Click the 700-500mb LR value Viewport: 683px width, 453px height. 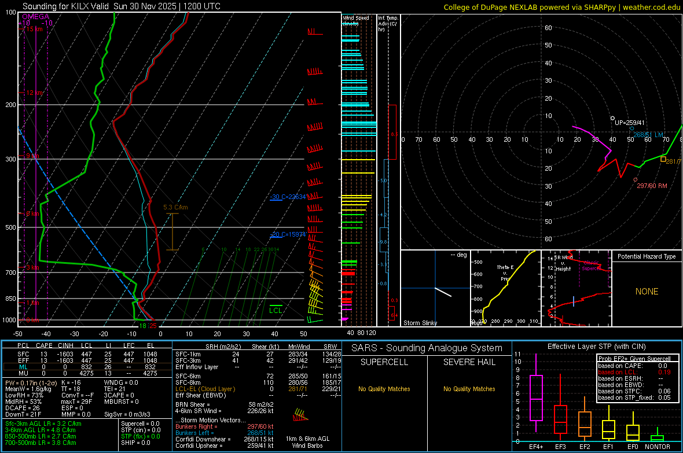tap(41, 443)
